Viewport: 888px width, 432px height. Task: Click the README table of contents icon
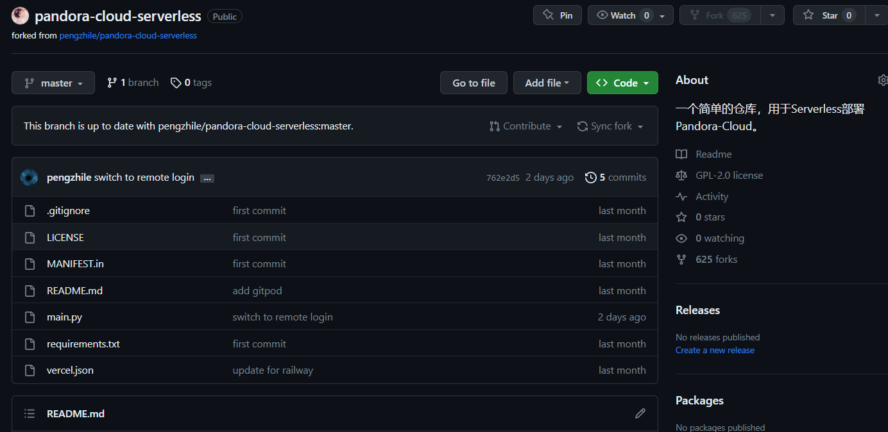(x=30, y=413)
